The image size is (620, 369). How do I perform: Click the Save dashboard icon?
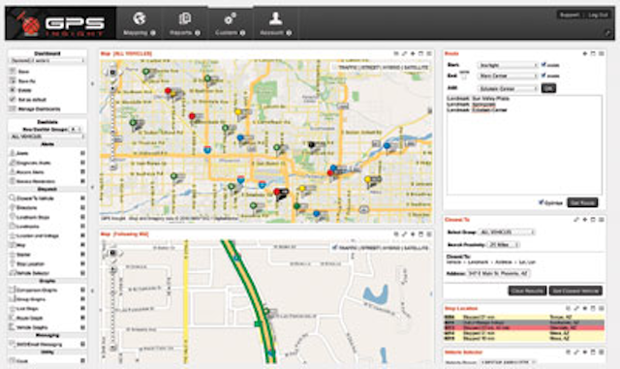(13, 72)
